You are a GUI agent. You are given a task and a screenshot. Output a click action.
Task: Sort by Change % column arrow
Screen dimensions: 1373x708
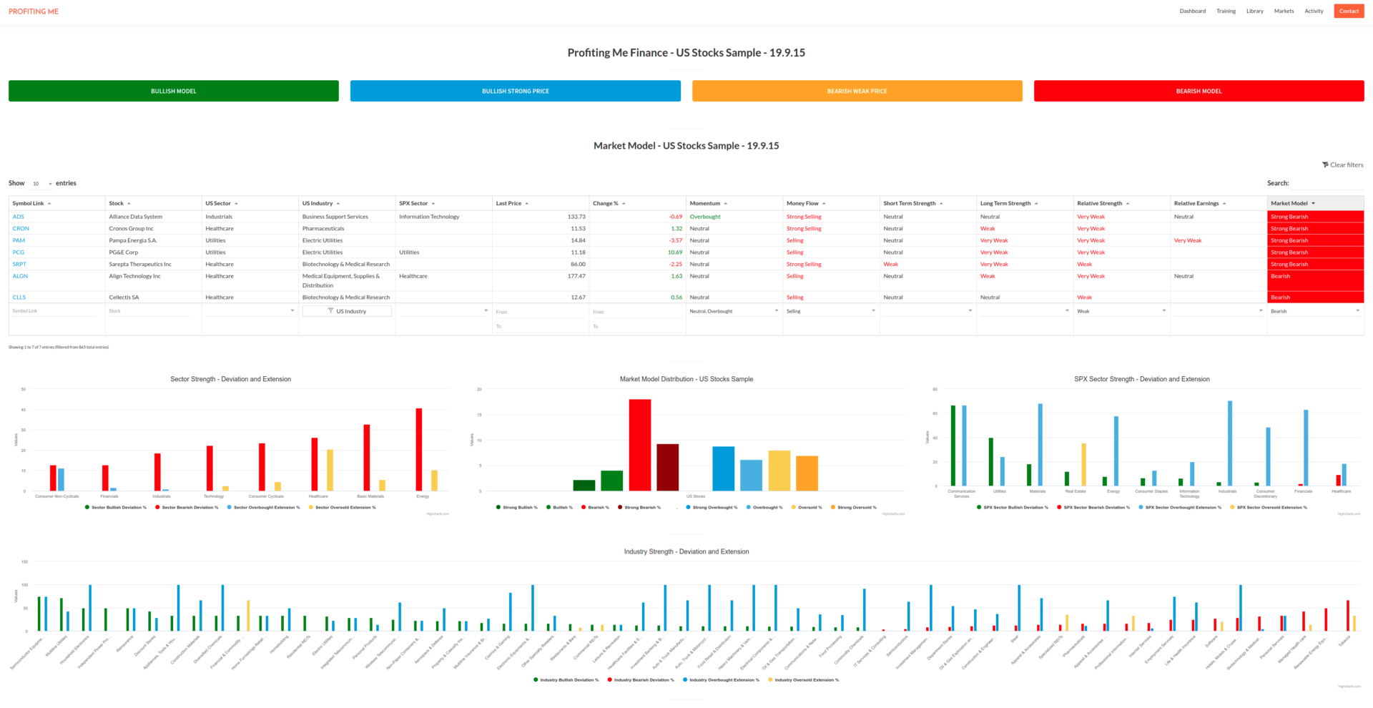(624, 204)
